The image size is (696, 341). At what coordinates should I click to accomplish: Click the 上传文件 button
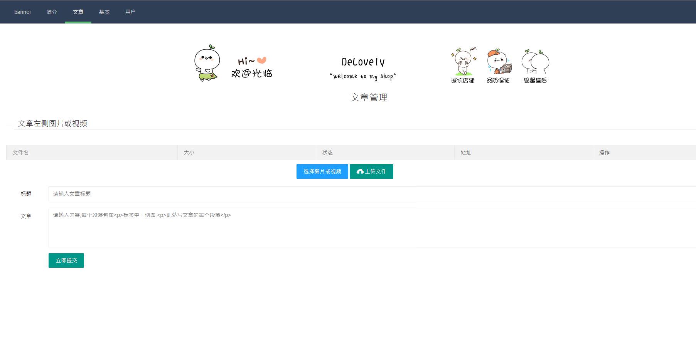tap(371, 171)
